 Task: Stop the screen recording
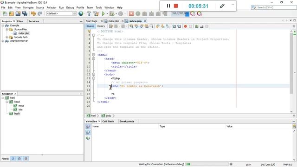176,6
